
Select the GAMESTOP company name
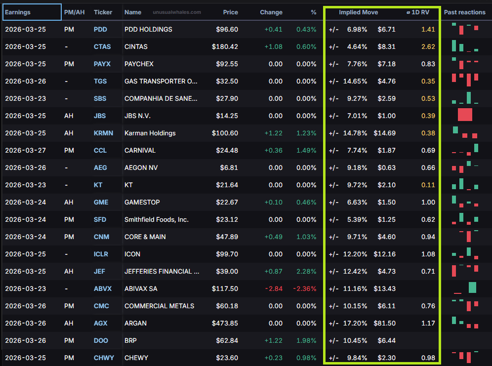(x=142, y=202)
